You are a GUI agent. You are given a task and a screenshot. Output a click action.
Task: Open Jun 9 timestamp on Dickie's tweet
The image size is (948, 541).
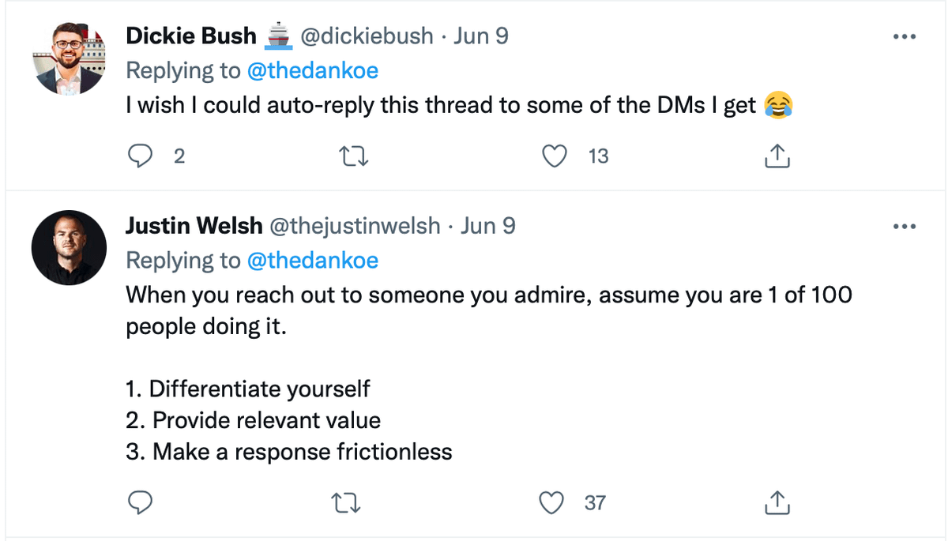480,36
